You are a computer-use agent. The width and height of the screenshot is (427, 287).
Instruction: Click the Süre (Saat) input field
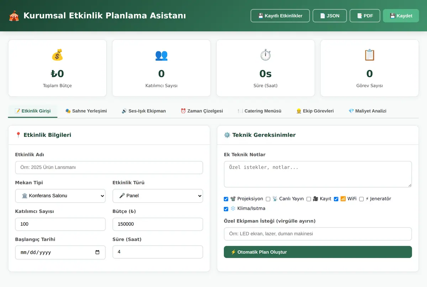(x=158, y=252)
